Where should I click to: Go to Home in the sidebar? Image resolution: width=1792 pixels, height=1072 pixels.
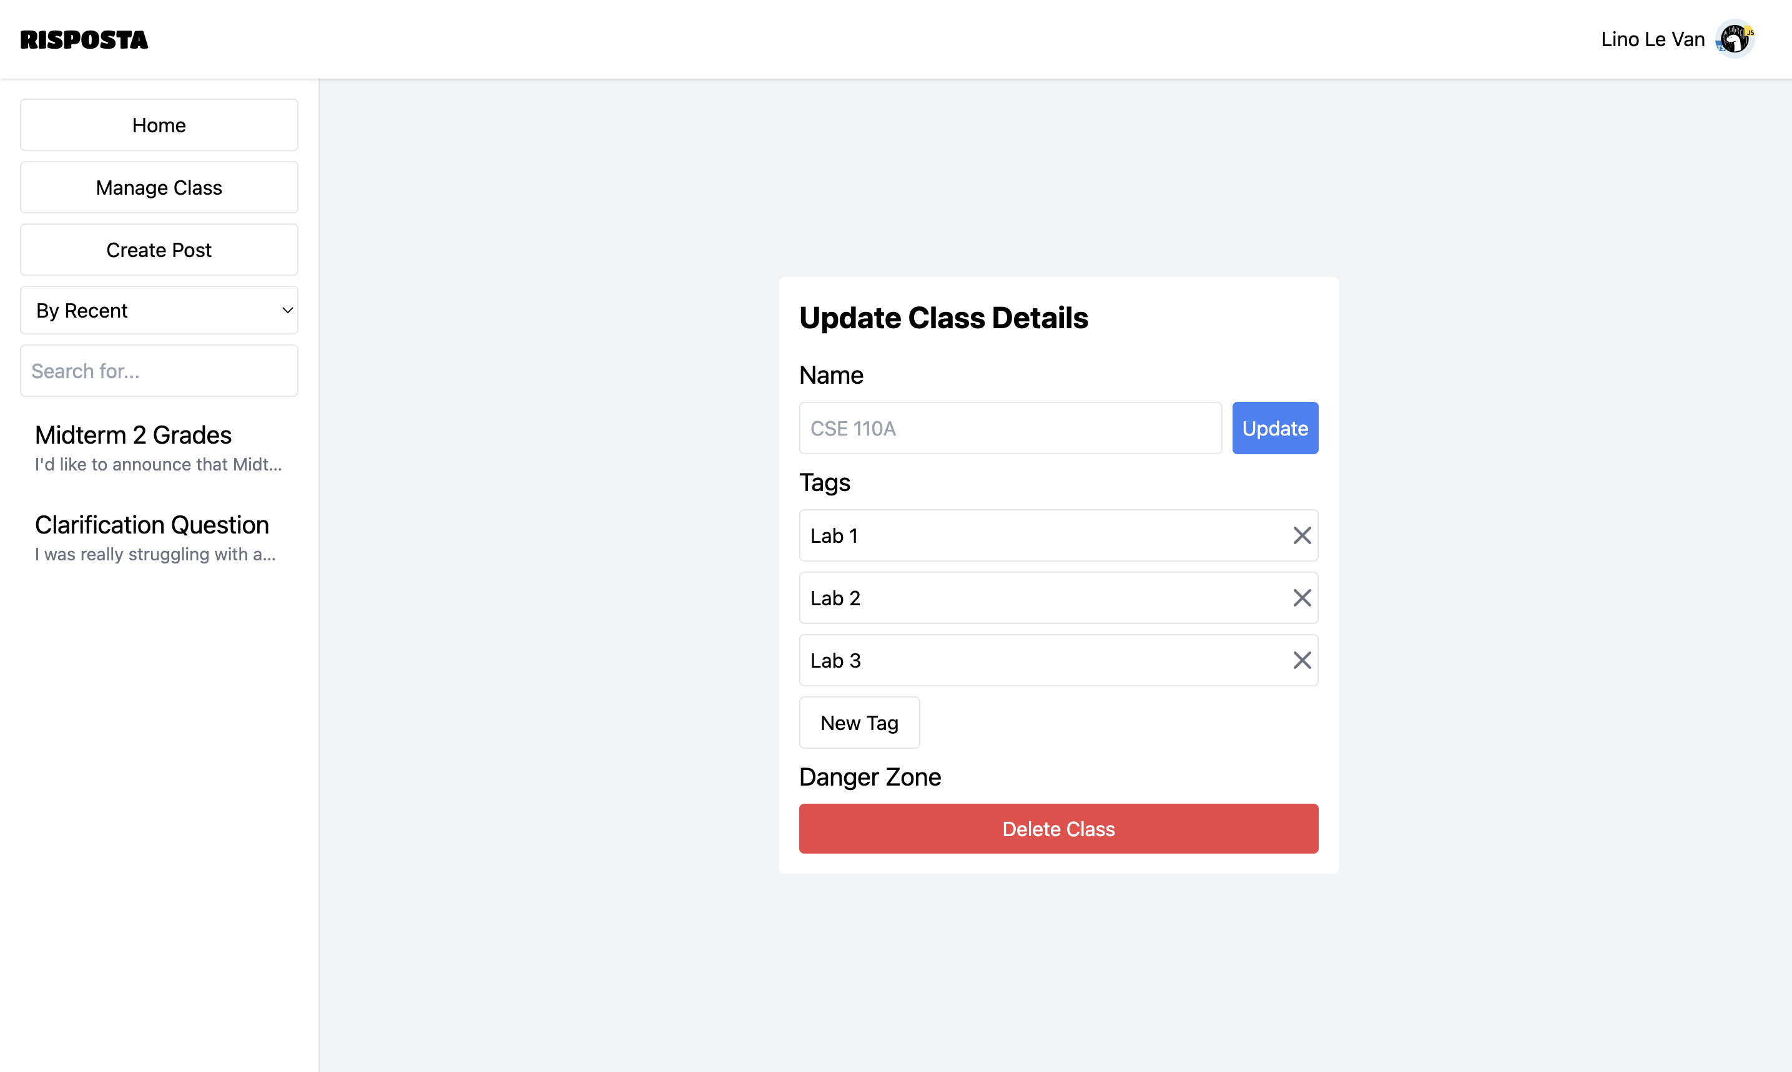(159, 125)
